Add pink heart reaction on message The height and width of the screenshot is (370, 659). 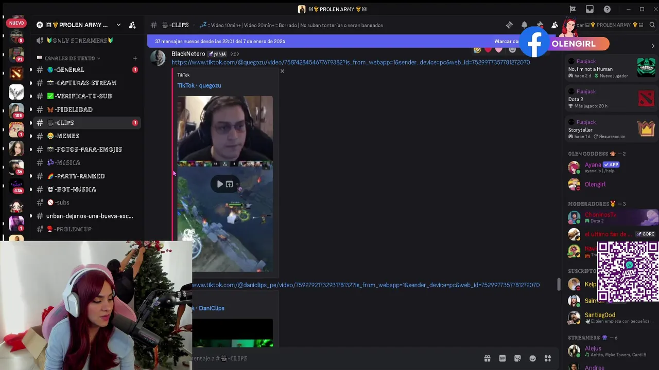pos(499,49)
